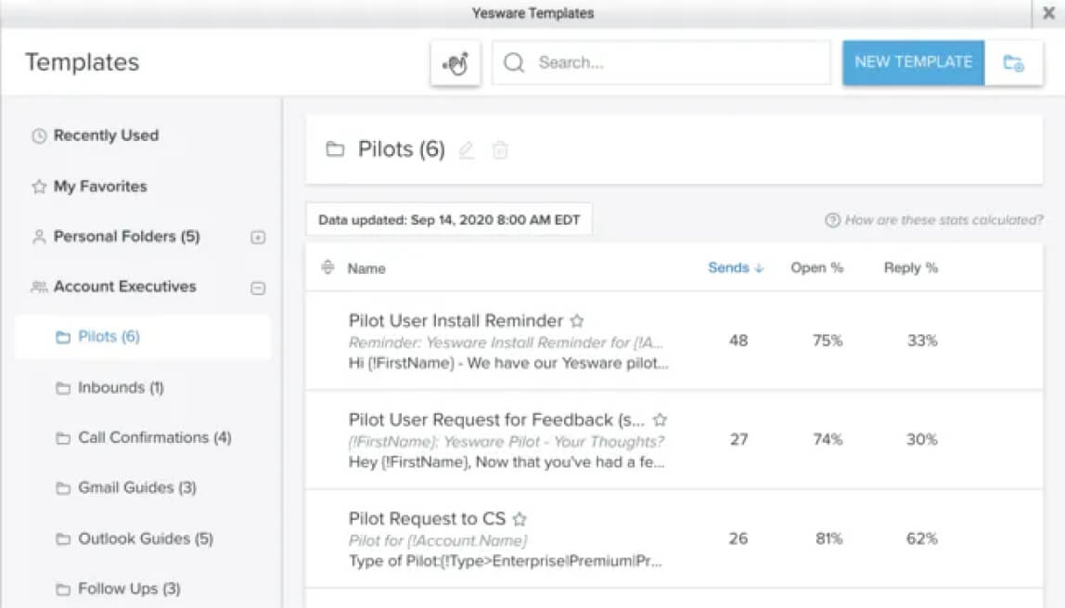Click the search magnifier icon
This screenshot has height=608, width=1065.
514,62
